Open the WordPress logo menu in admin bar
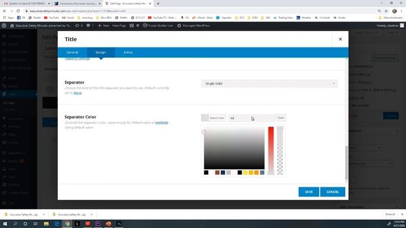 point(4,25)
